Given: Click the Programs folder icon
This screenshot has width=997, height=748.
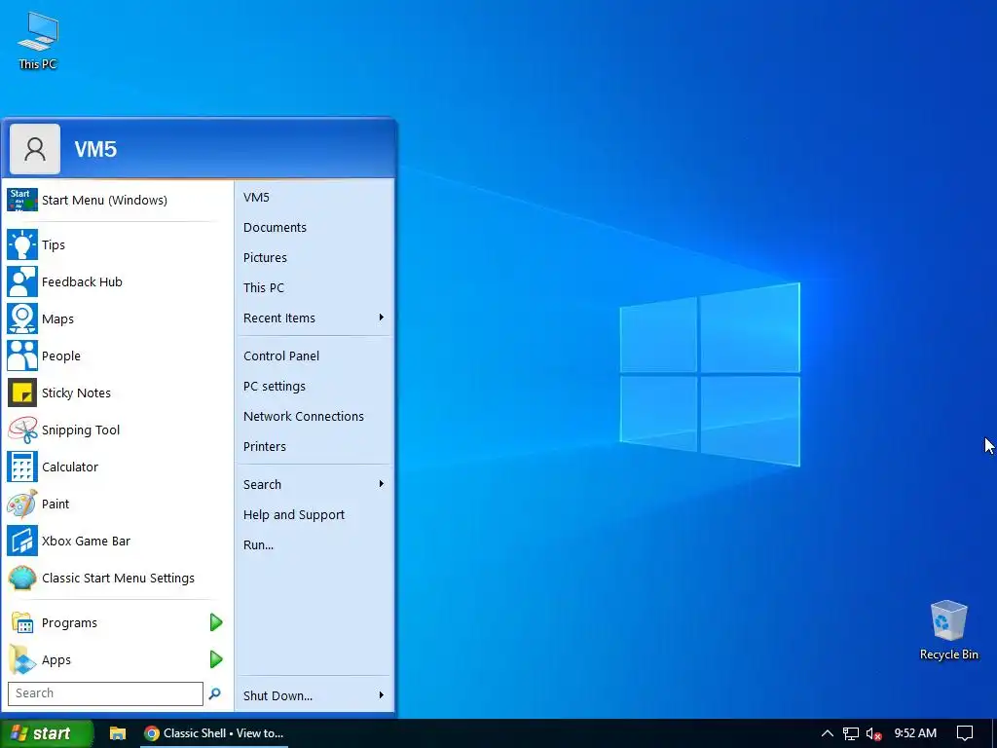Looking at the screenshot, I should (x=22, y=622).
